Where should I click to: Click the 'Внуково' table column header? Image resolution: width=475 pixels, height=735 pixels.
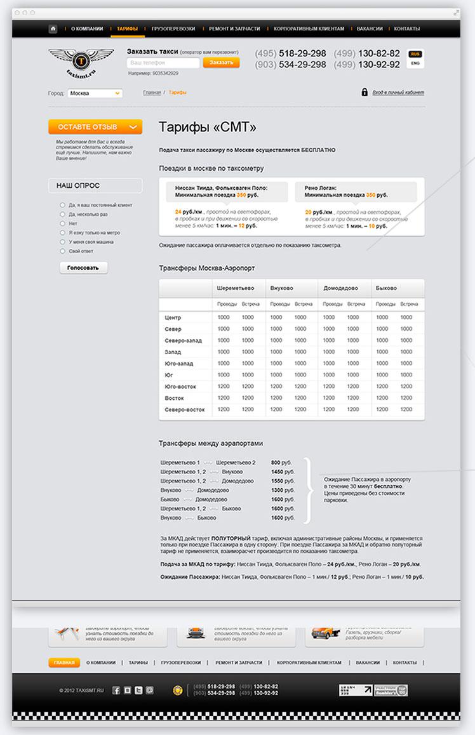point(282,288)
